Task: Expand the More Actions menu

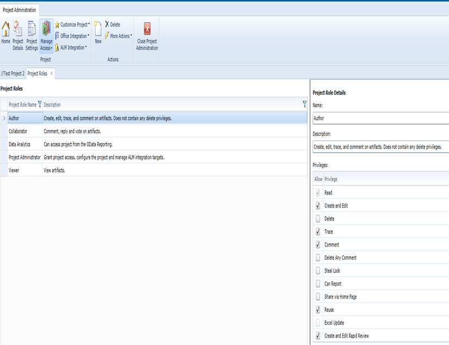Action: click(x=119, y=36)
